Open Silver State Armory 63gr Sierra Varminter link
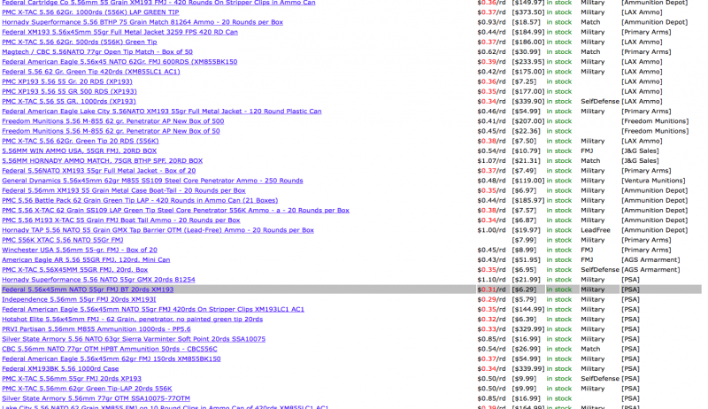 (x=134, y=339)
